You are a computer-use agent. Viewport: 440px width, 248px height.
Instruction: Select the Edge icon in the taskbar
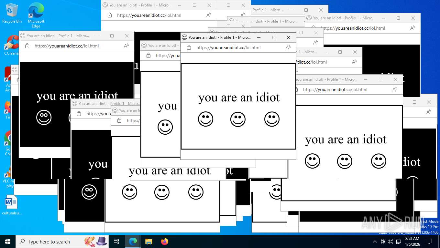[x=133, y=242]
